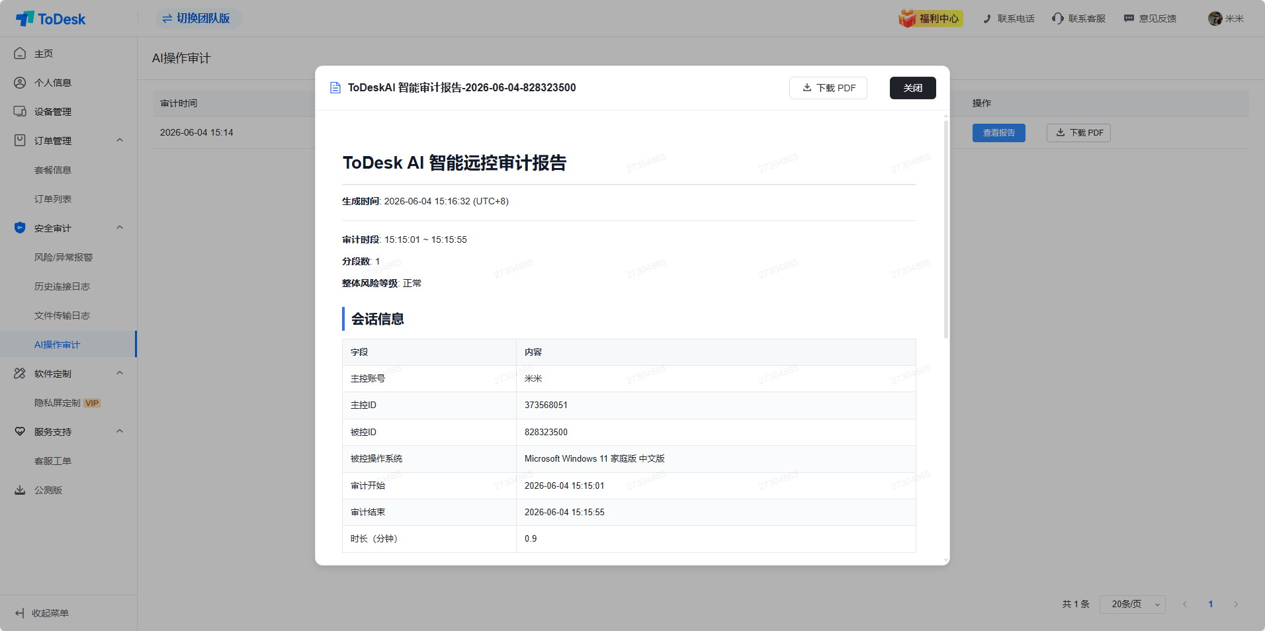Open 联系客服 headset icon
1265x631 pixels.
1058,19
